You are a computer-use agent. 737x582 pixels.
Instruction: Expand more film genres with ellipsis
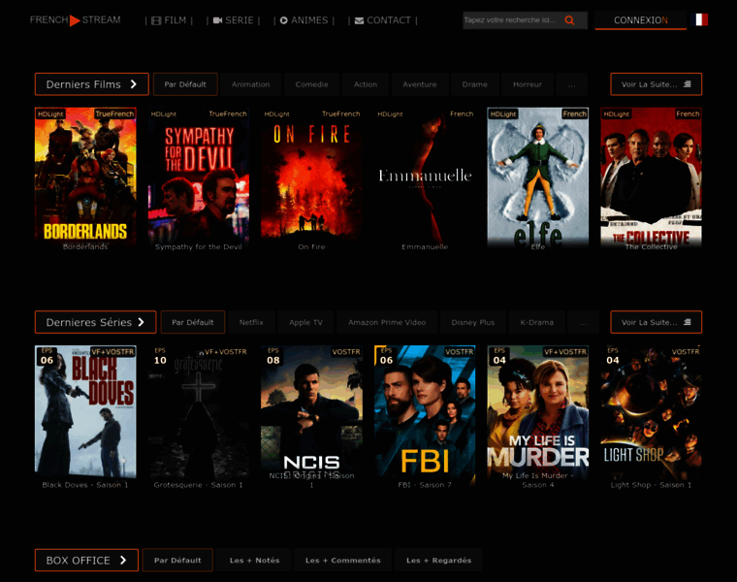click(x=571, y=84)
